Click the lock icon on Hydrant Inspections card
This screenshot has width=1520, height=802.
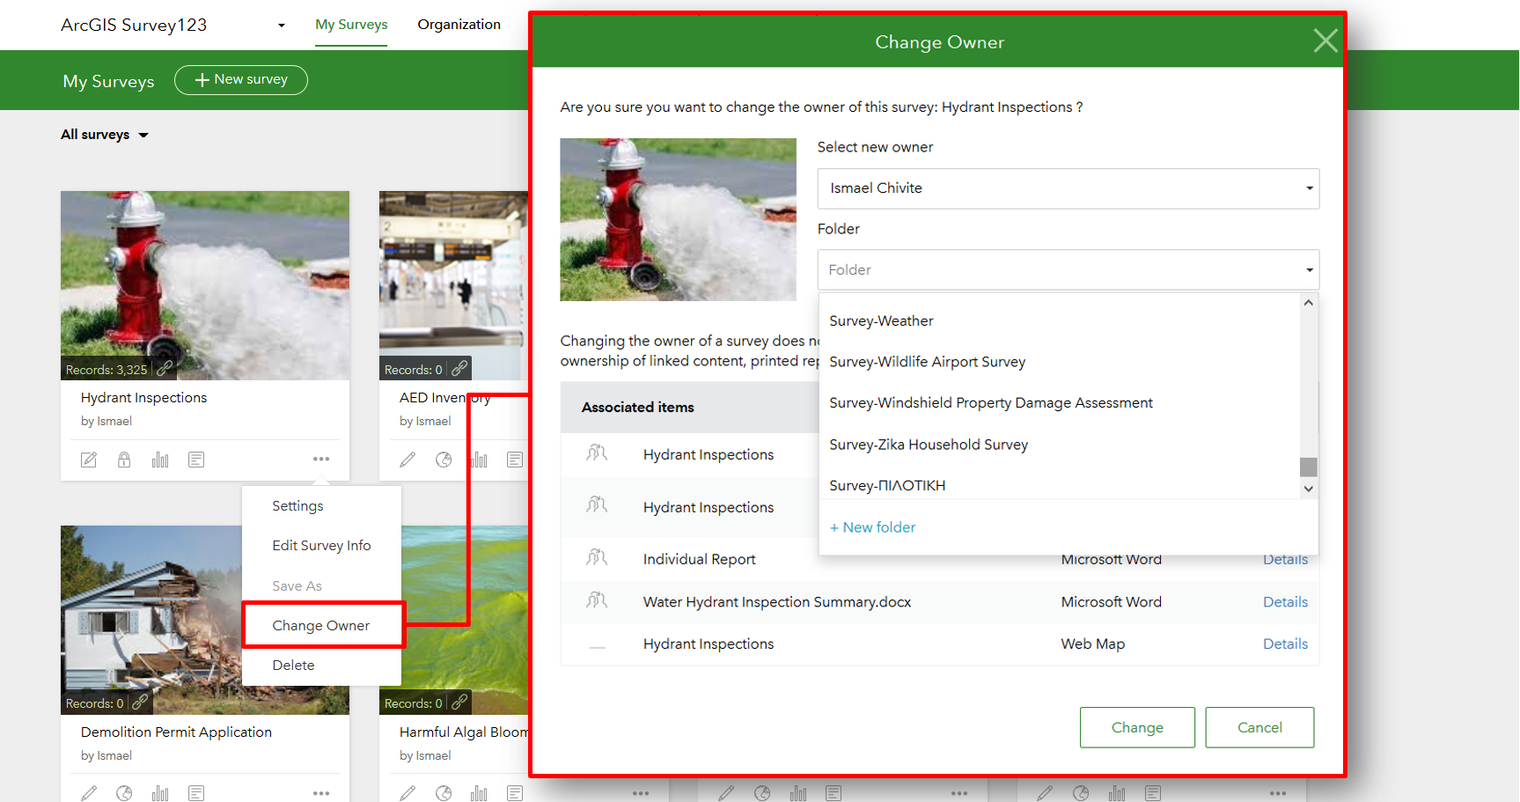click(124, 460)
